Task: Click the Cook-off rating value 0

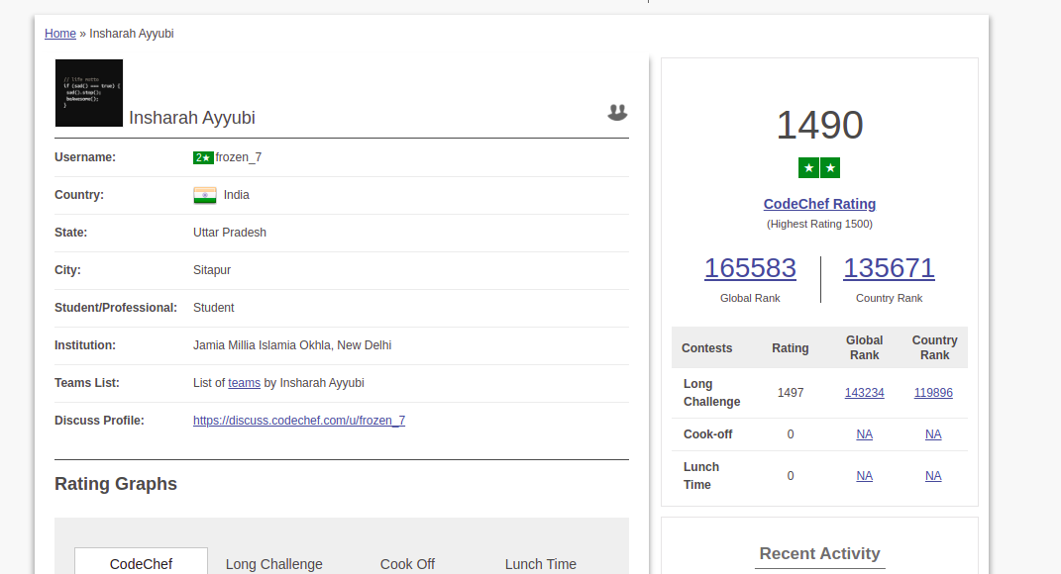Action: click(791, 434)
